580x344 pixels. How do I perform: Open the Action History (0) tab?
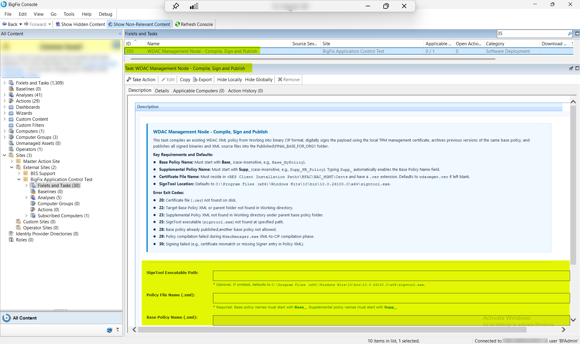245,91
